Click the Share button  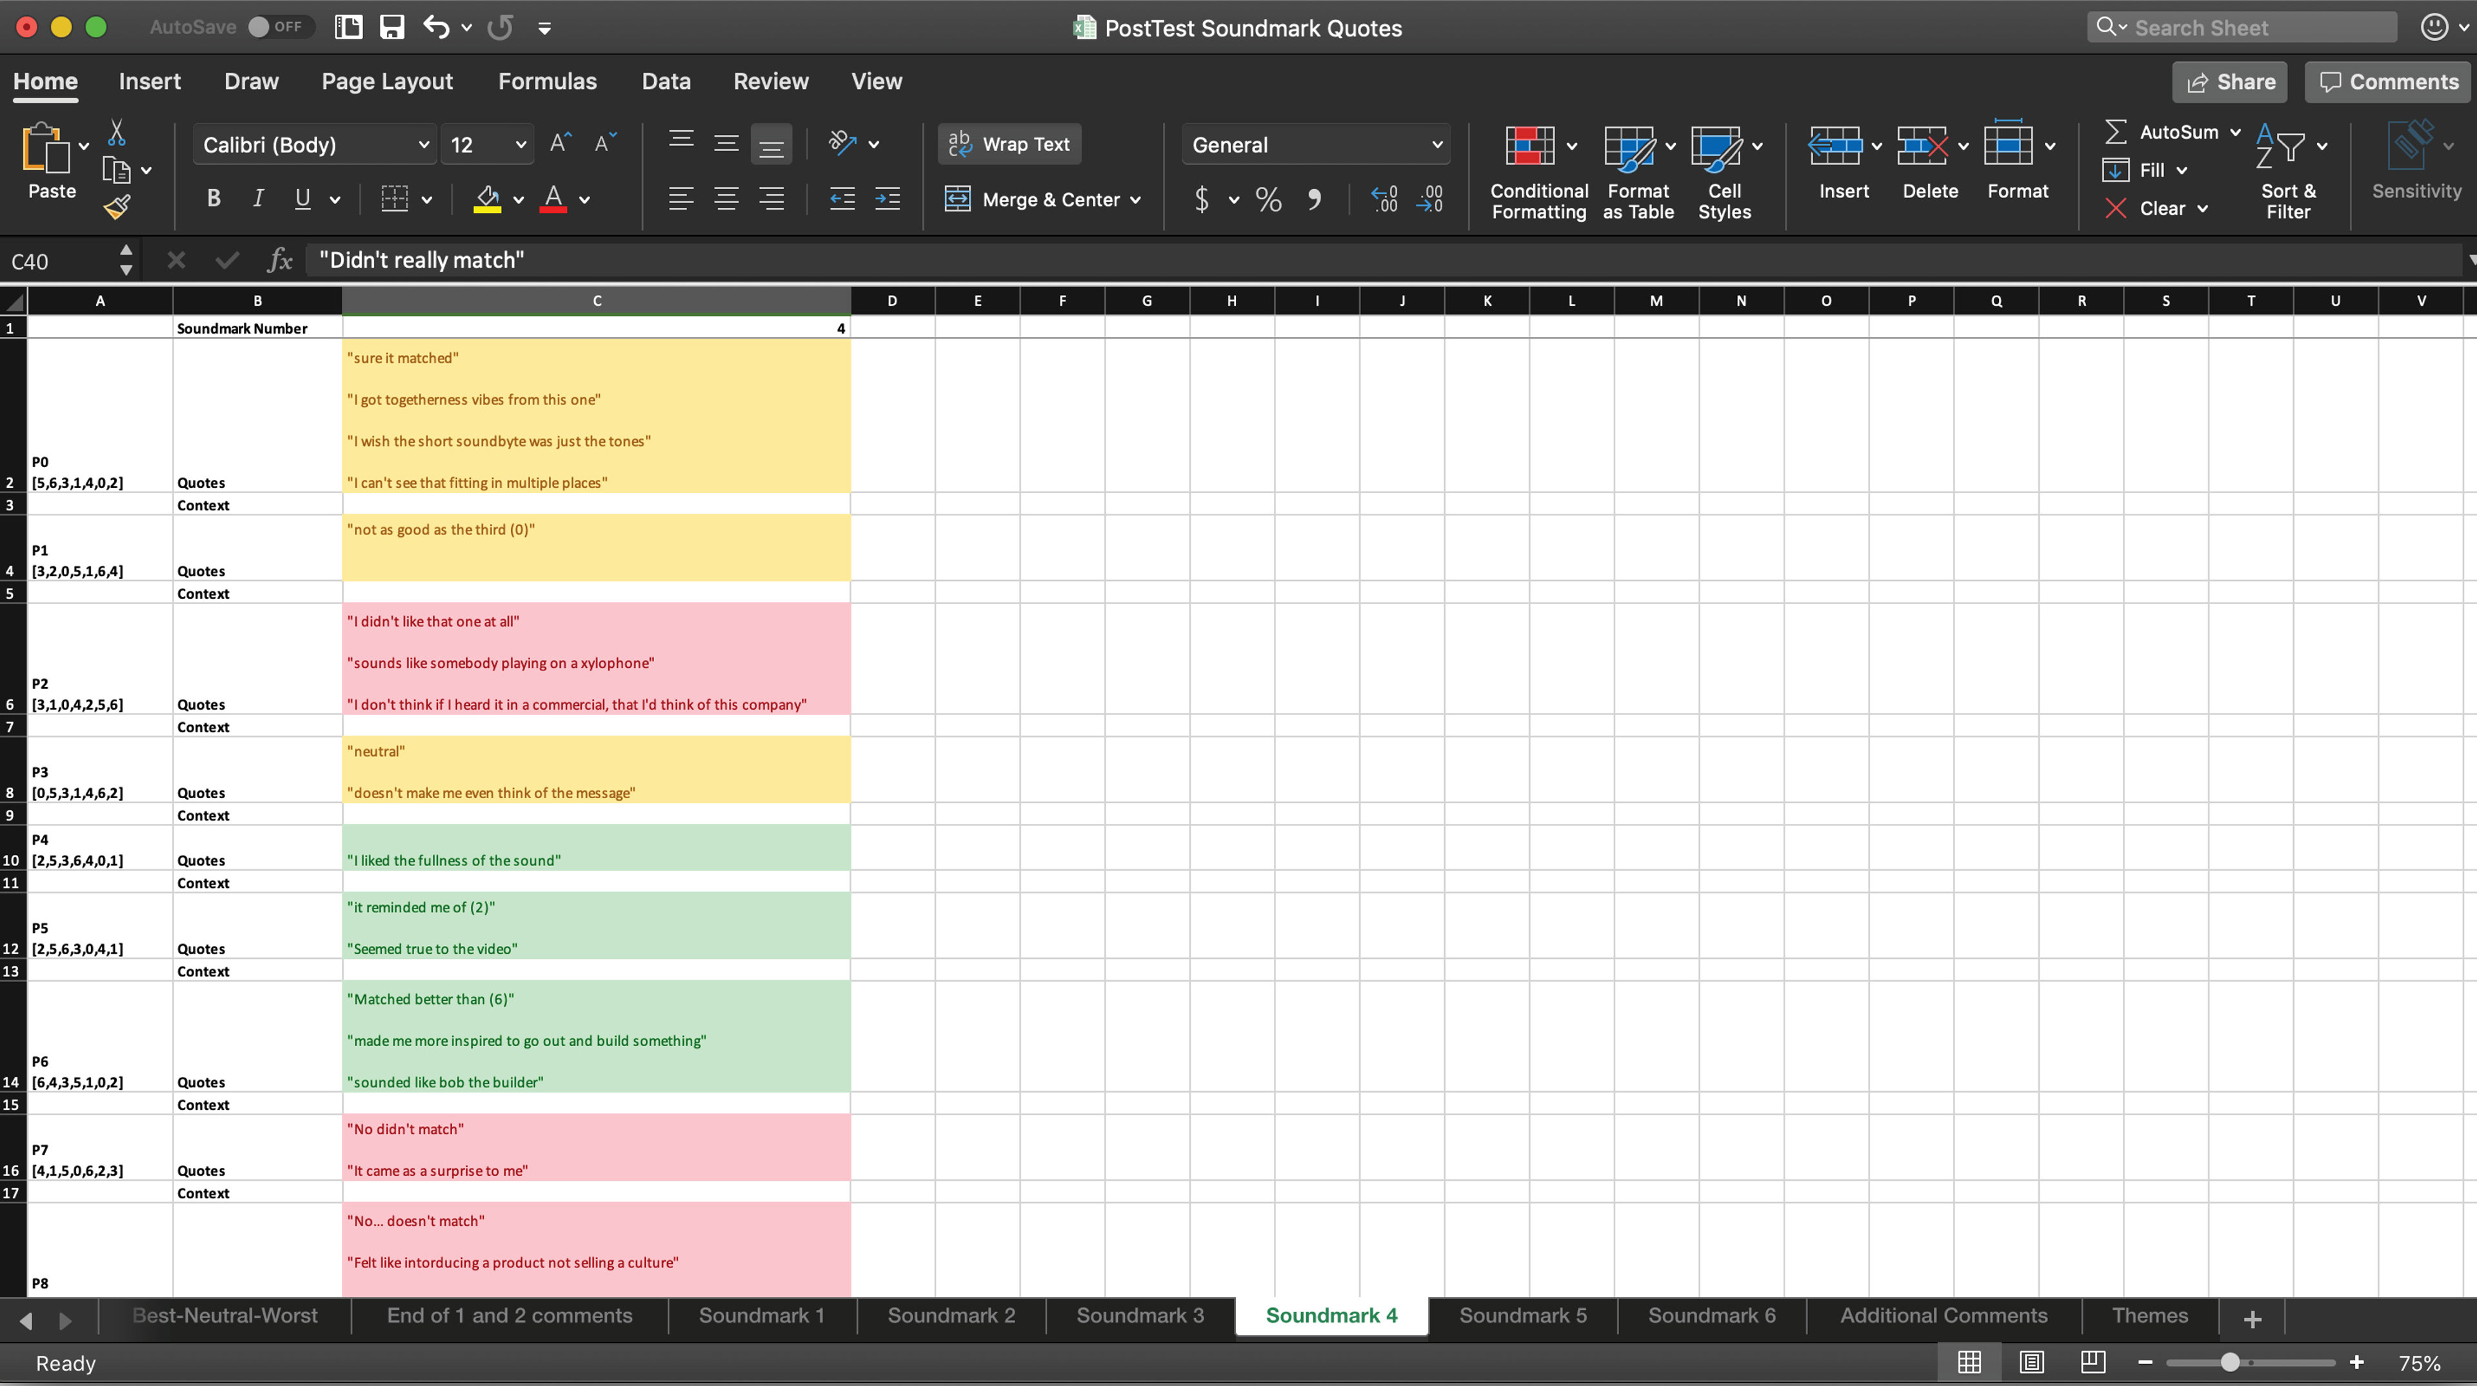[2230, 82]
